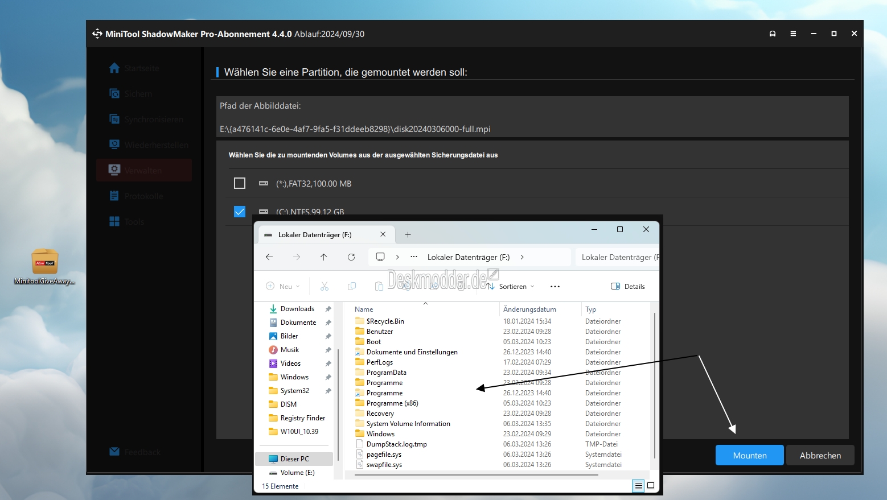Check the FAT32 100.00 MB partition checkbox
The width and height of the screenshot is (887, 500).
tap(240, 183)
